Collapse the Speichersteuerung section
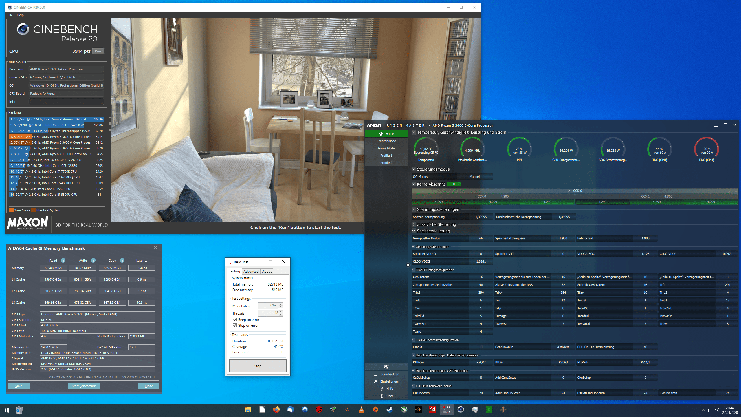The image size is (741, 417). (414, 231)
